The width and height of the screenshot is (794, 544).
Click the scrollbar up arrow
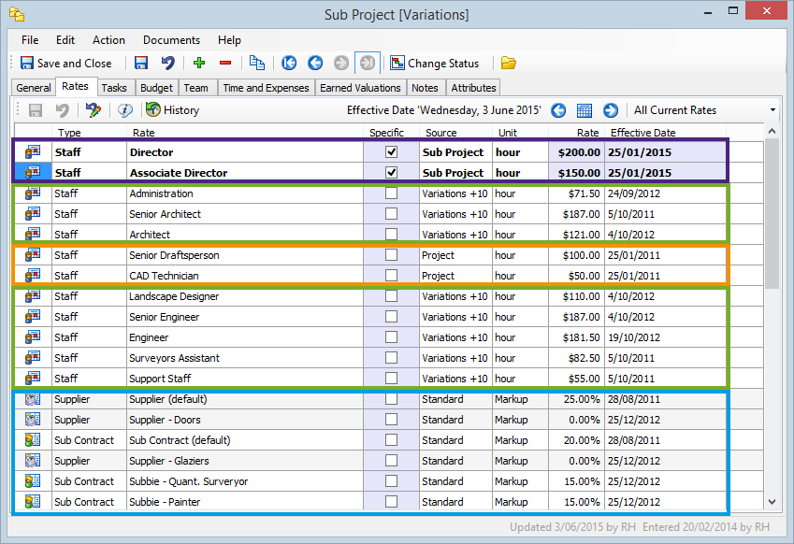click(x=772, y=131)
